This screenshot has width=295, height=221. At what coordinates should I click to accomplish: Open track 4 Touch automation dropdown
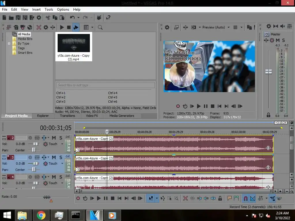click(62, 183)
